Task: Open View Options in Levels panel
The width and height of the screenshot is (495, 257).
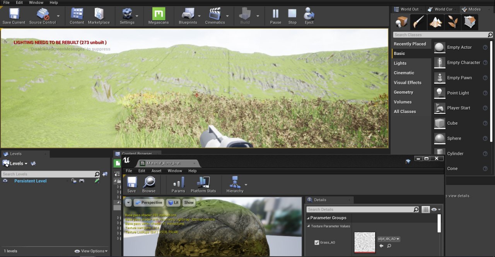Action: (91, 251)
